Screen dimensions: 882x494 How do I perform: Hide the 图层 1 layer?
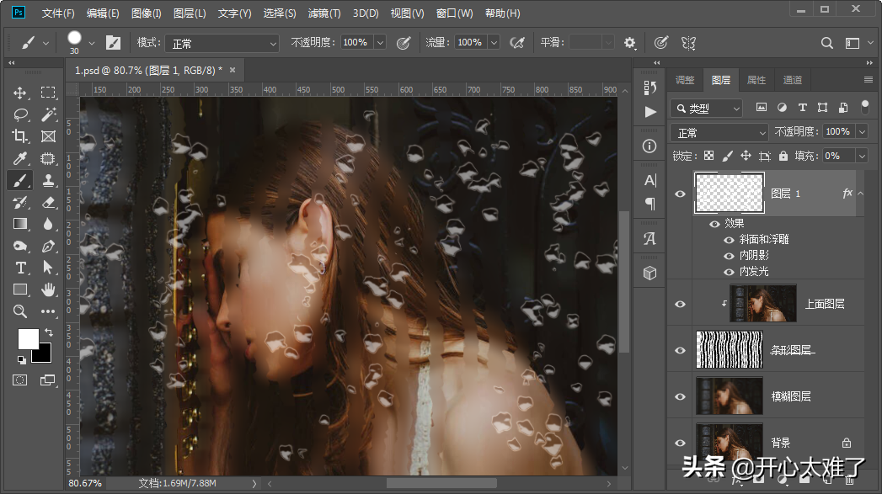pos(680,194)
